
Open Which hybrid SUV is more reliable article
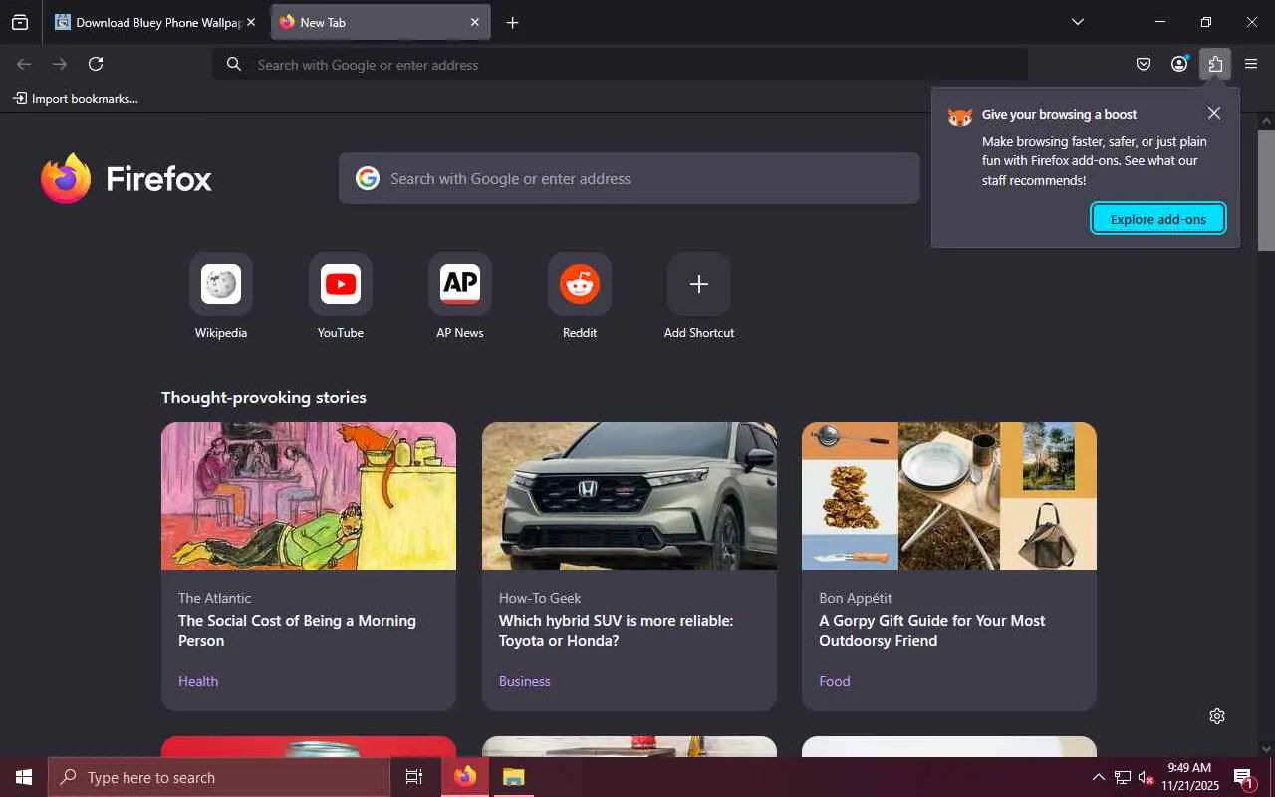pyautogui.click(x=617, y=630)
